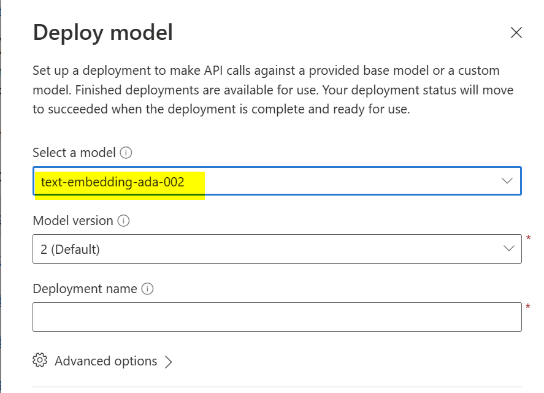
Task: Show info for Model version
Action: click(x=123, y=221)
